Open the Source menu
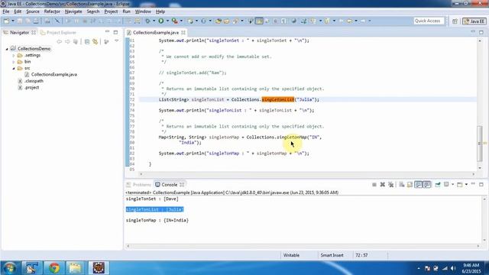 tap(33, 11)
